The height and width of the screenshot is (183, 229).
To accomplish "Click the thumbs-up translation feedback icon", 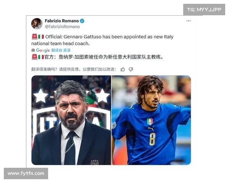I will click(123, 69).
